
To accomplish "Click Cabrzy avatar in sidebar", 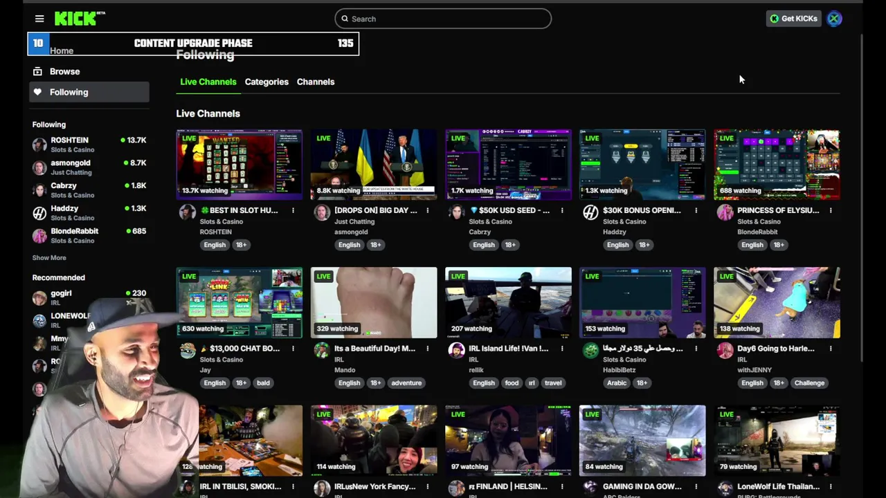I will [x=39, y=190].
